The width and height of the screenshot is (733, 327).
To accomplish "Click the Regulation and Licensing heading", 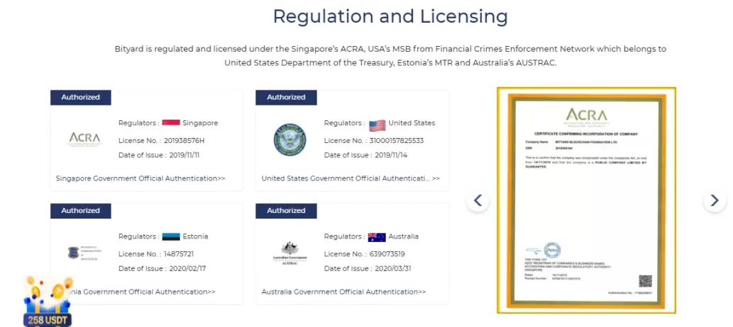I will [390, 17].
